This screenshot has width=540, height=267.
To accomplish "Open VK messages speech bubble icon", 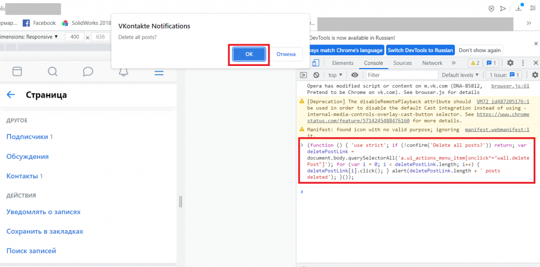I will [88, 72].
